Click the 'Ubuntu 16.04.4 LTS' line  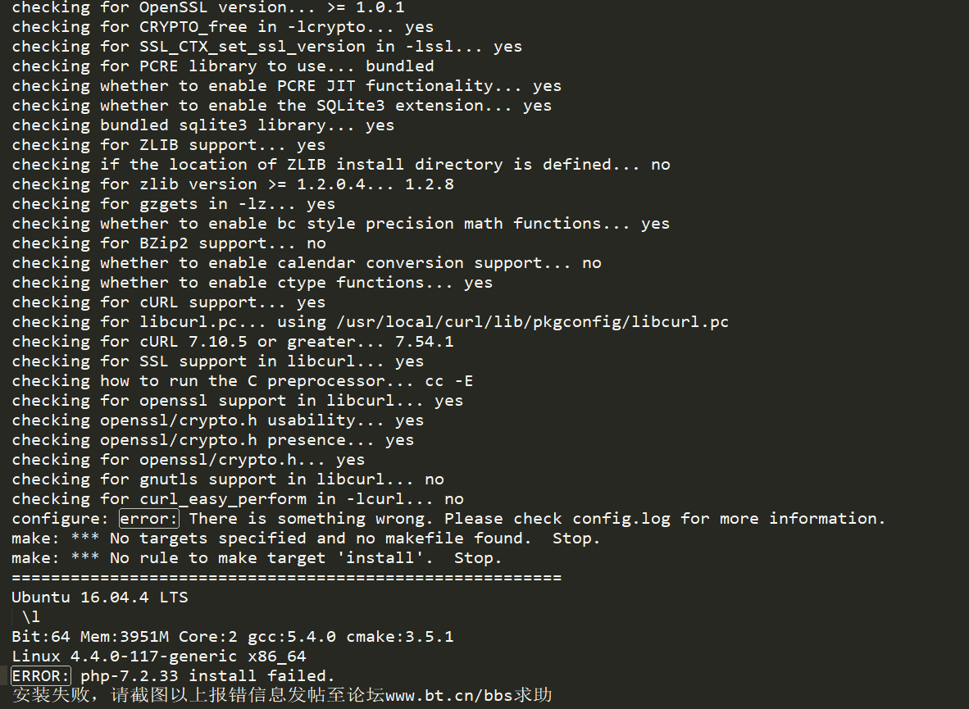coord(99,598)
